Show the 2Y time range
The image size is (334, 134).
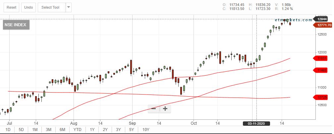(105, 130)
